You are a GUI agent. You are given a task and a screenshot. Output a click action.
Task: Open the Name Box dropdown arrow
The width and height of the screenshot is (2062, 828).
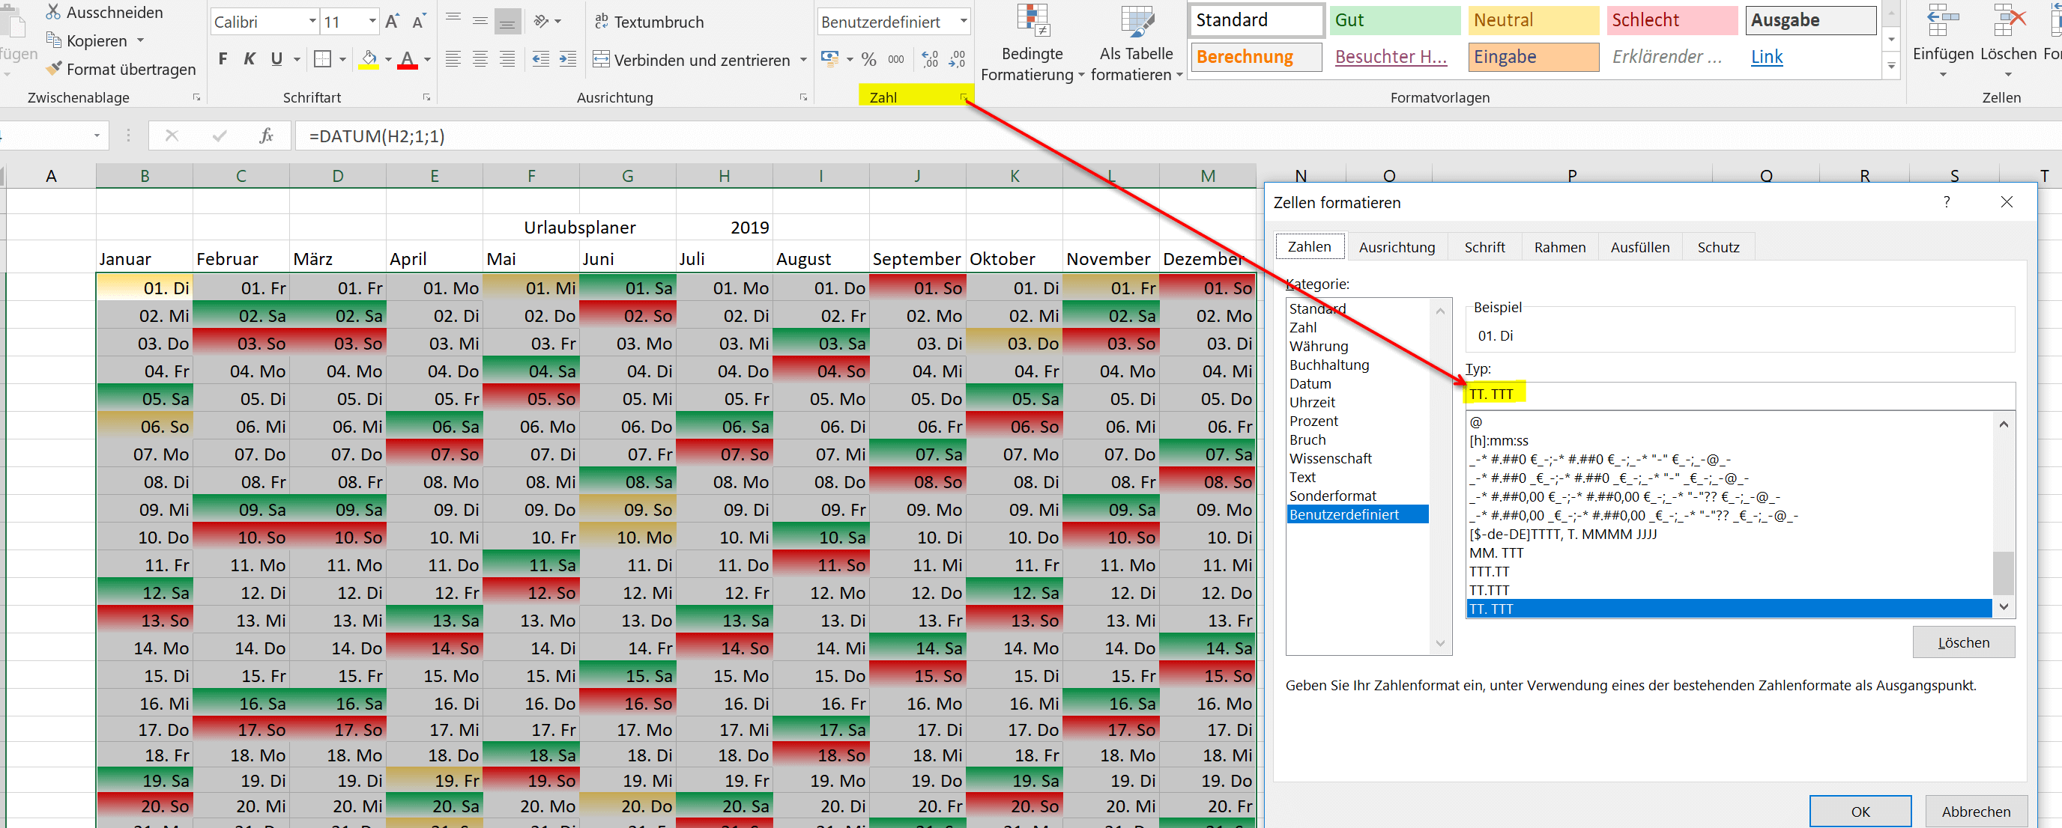click(97, 136)
